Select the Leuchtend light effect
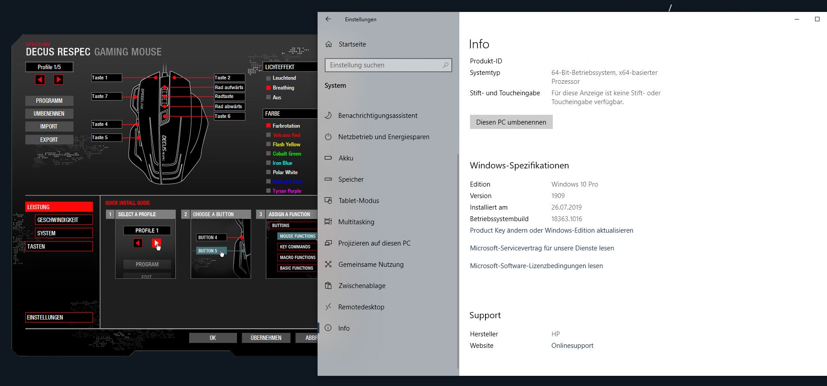The height and width of the screenshot is (386, 827). pyautogui.click(x=268, y=78)
